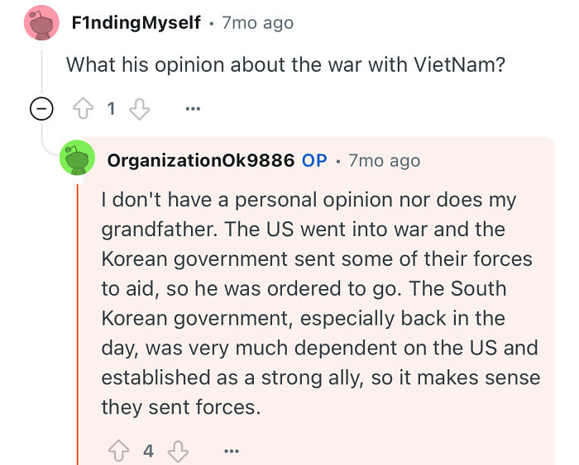Click the reply's 7mo ago timestamp

tap(384, 159)
